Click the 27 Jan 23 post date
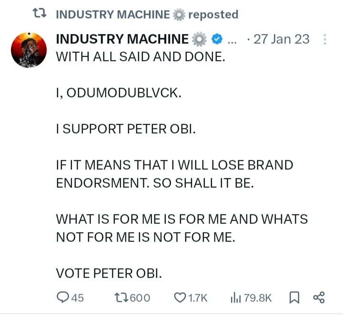The width and height of the screenshot is (343, 317). coord(282,38)
